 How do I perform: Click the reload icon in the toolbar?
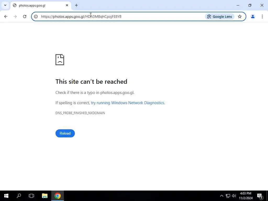[25, 16]
